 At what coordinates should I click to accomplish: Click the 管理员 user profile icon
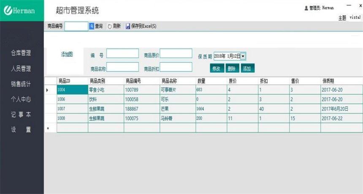coord(306,8)
